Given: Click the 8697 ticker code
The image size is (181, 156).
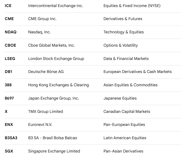Looking at the screenshot, I should click(9, 98).
